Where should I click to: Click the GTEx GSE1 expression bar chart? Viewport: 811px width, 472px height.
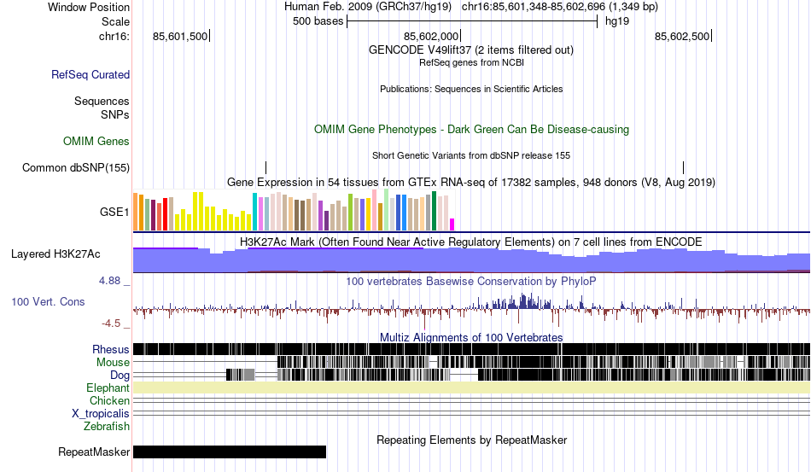click(x=294, y=211)
